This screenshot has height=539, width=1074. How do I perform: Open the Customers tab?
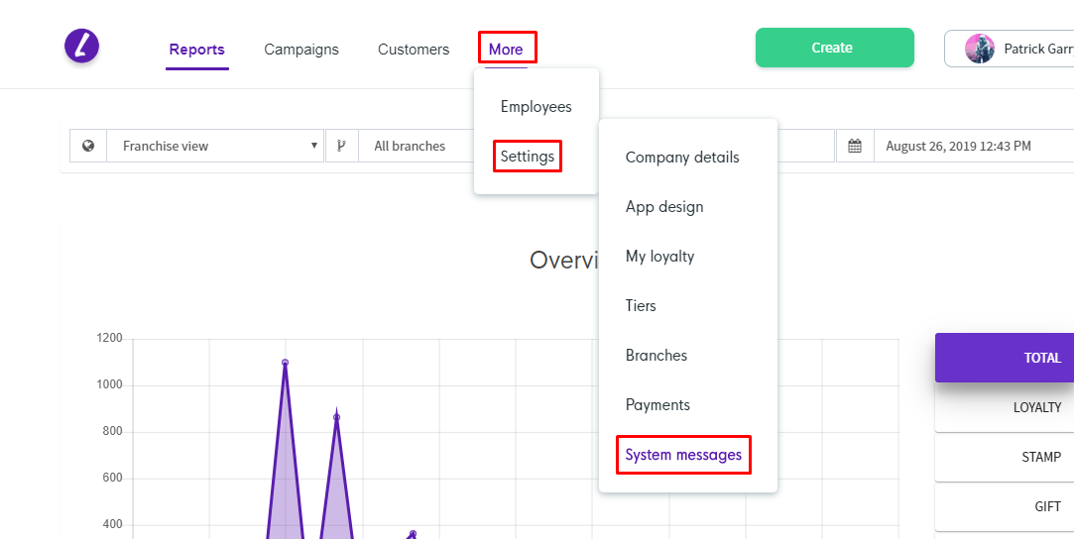pyautogui.click(x=414, y=50)
